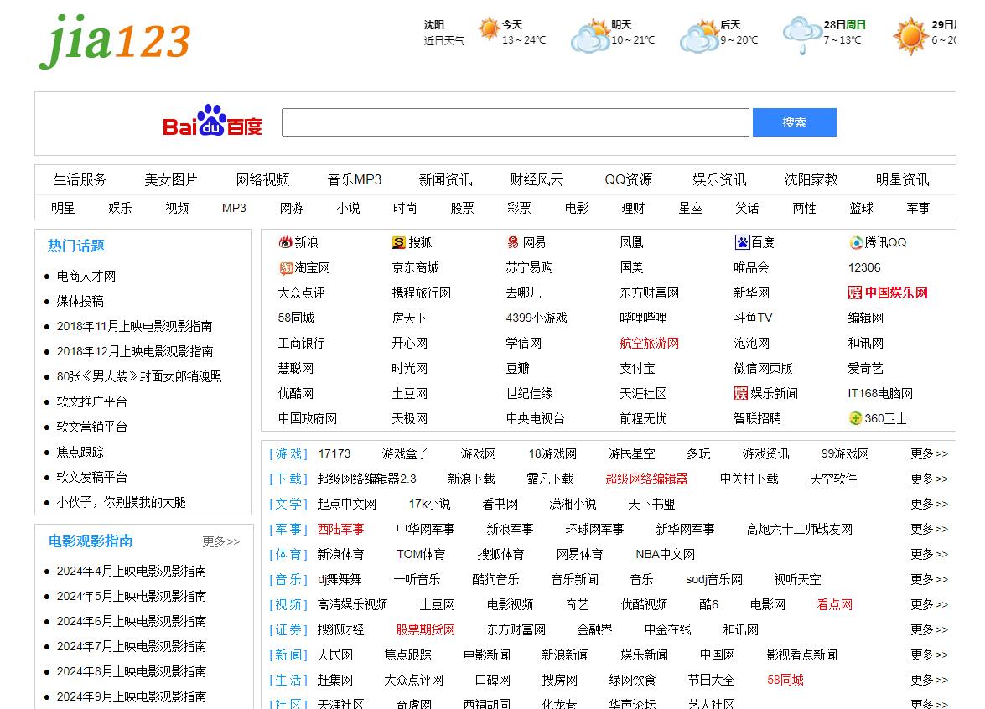Image resolution: width=985 pixels, height=709 pixels.
Task: Click the day-after-tomorrow weather icon
Action: [x=700, y=36]
